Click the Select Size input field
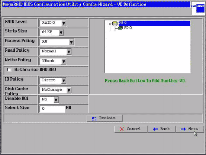206x155 pixels. (x=52, y=109)
